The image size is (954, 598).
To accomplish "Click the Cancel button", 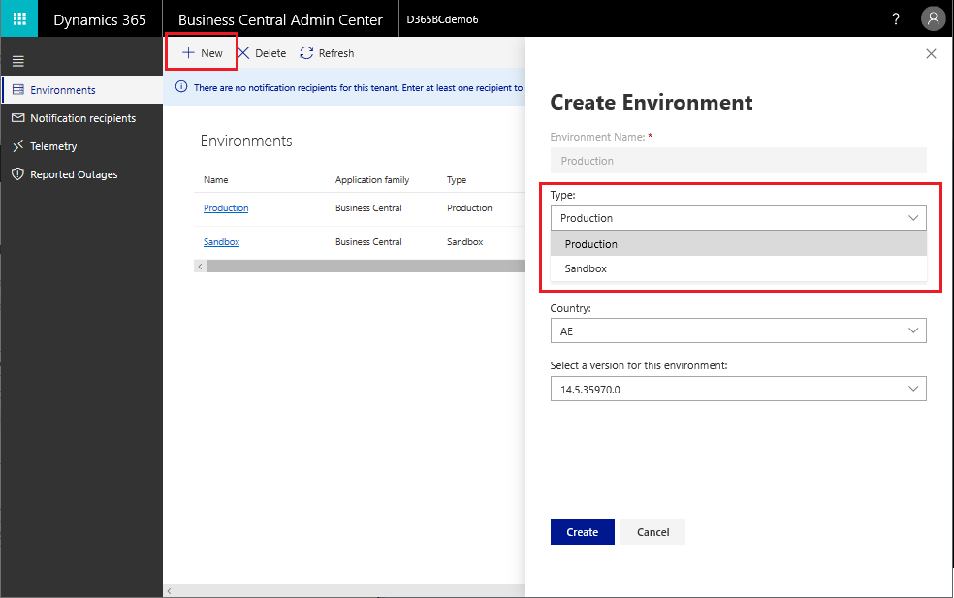I will pos(652,532).
